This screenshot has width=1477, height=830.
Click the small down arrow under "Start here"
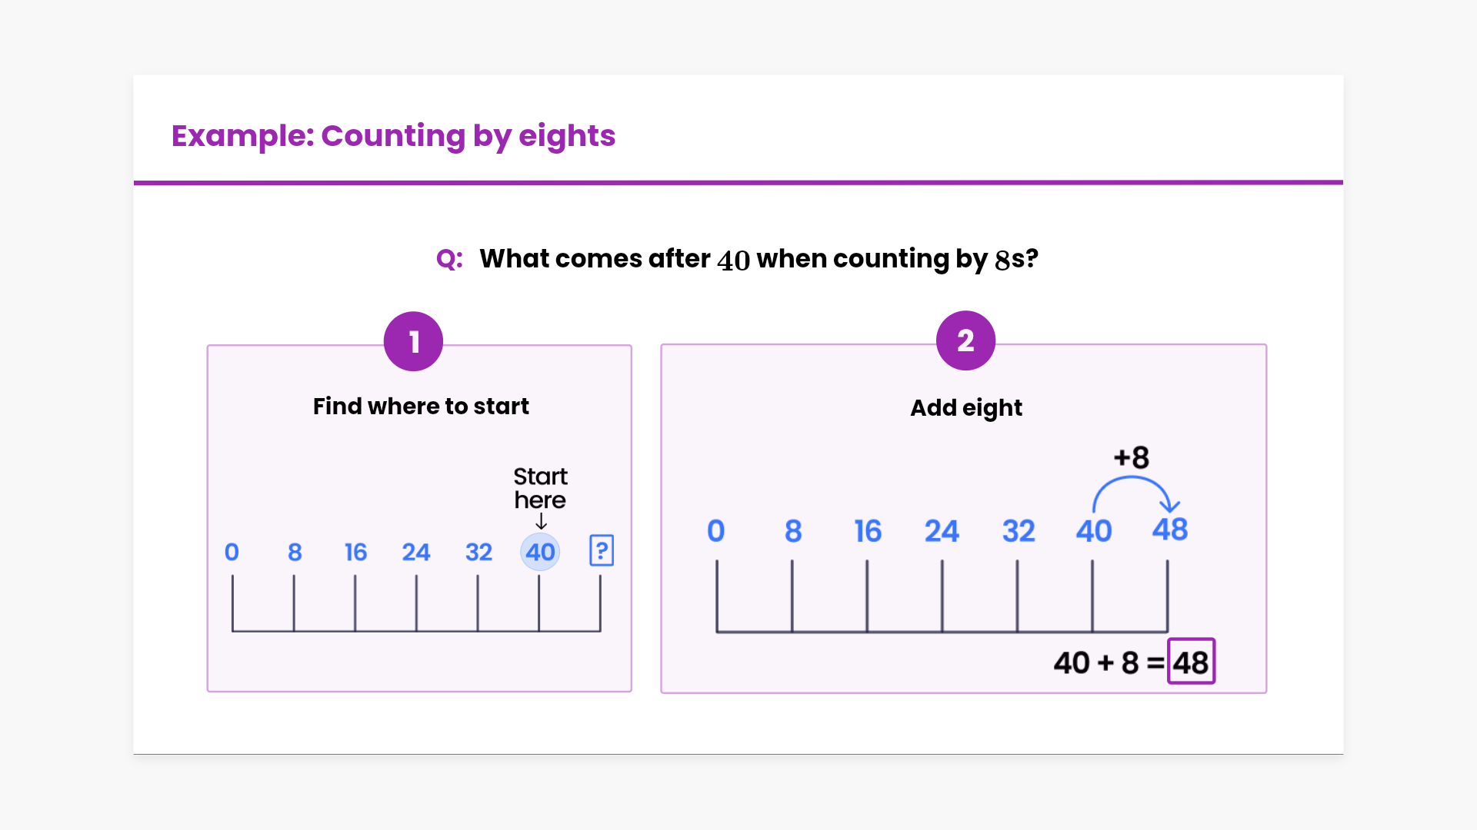click(x=541, y=522)
